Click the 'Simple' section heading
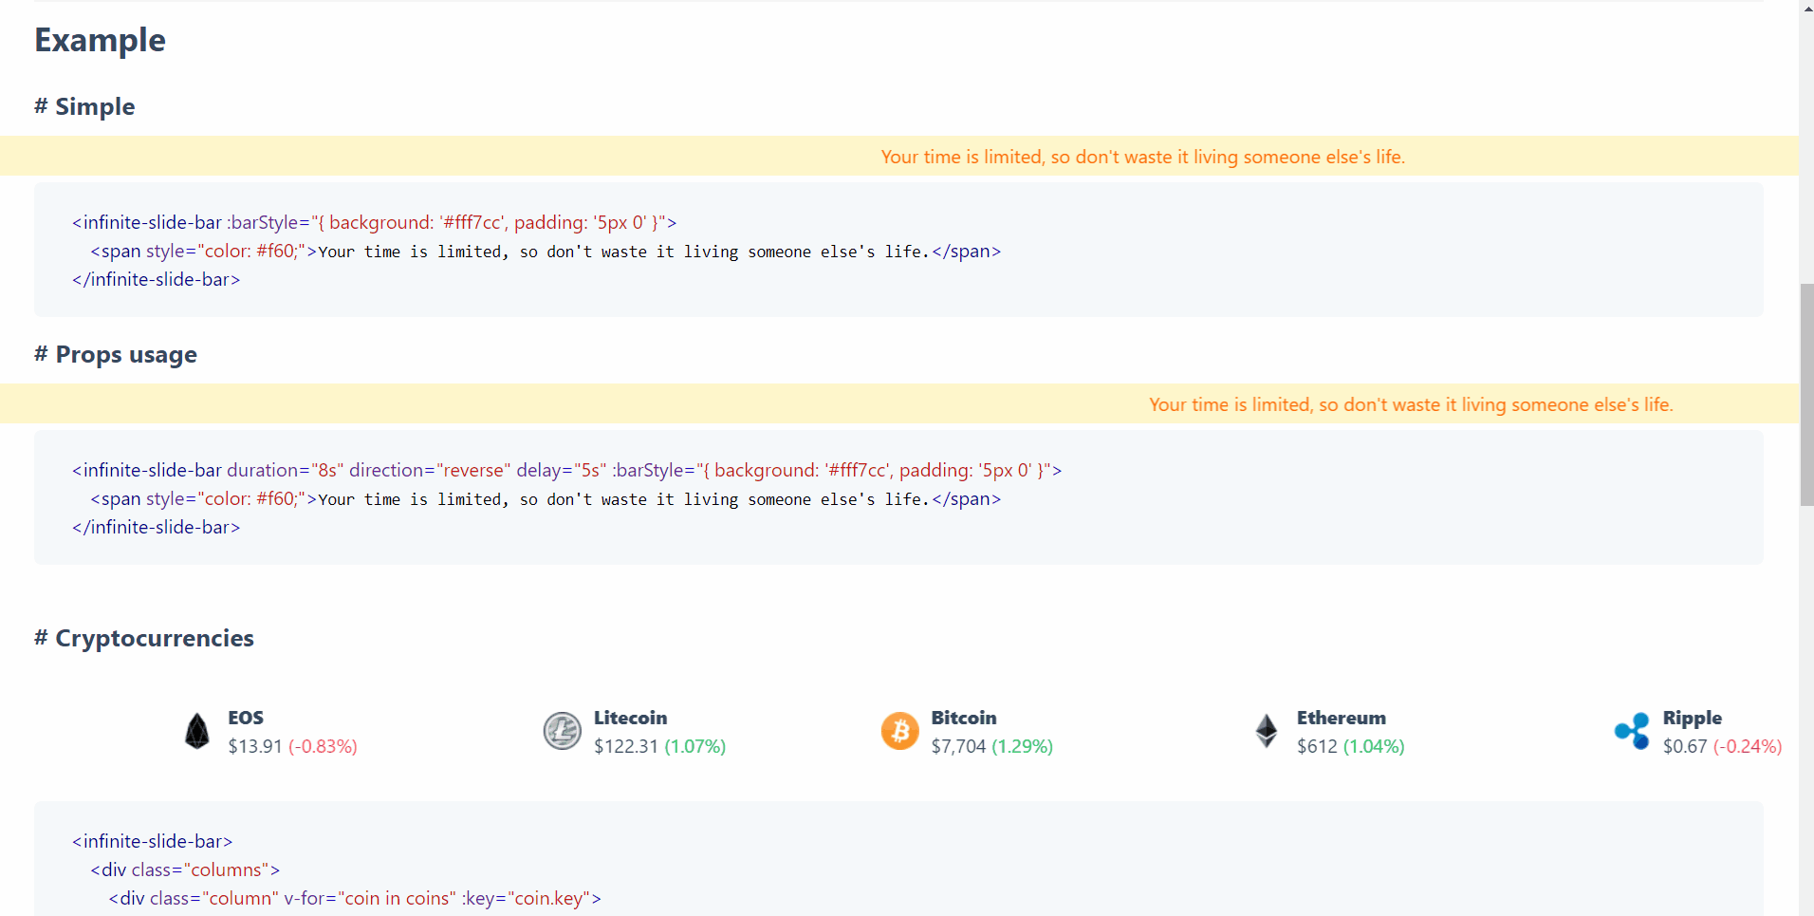 pos(94,107)
